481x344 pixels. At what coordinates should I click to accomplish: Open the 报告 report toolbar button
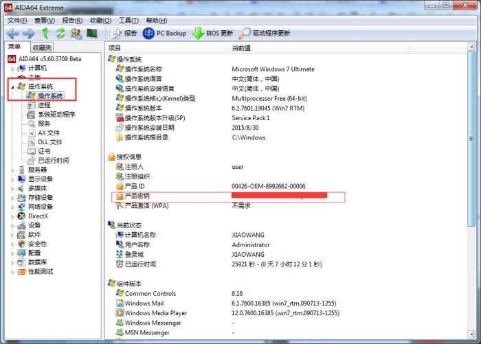[x=124, y=33]
